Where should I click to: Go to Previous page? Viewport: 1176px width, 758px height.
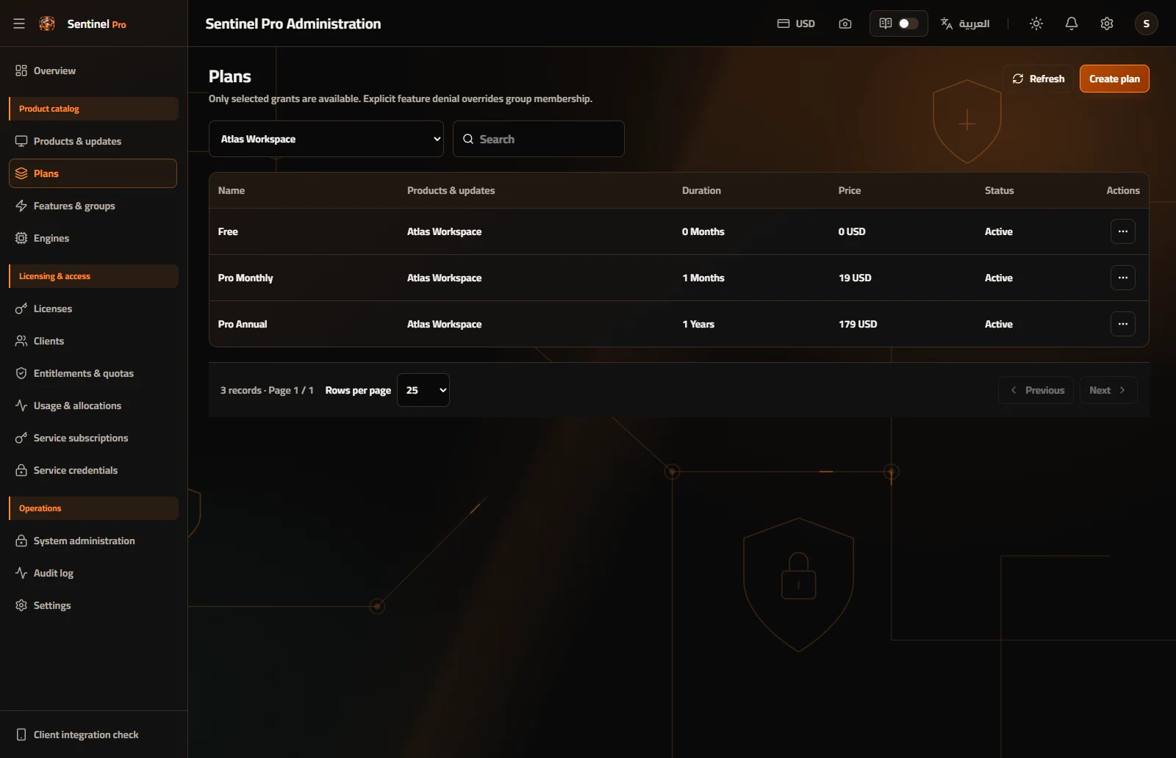coord(1036,390)
